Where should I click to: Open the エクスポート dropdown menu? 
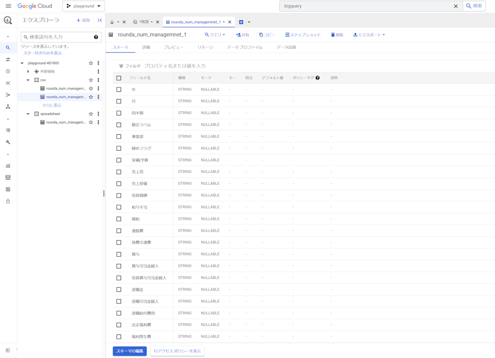point(369,35)
